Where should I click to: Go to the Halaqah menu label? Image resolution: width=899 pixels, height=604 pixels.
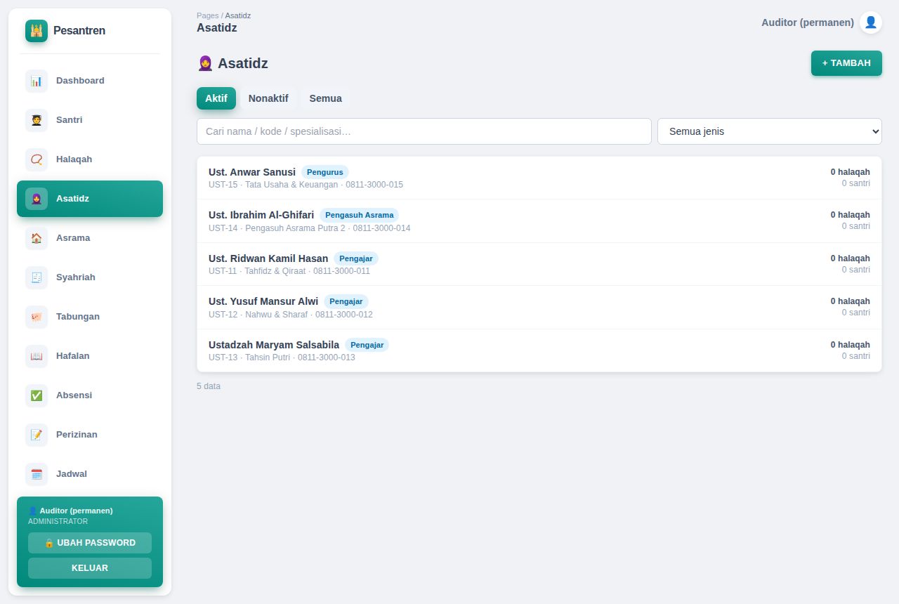pyautogui.click(x=74, y=159)
